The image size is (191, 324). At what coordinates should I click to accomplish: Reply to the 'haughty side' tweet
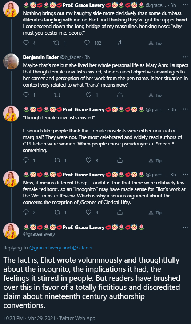(26, 43)
